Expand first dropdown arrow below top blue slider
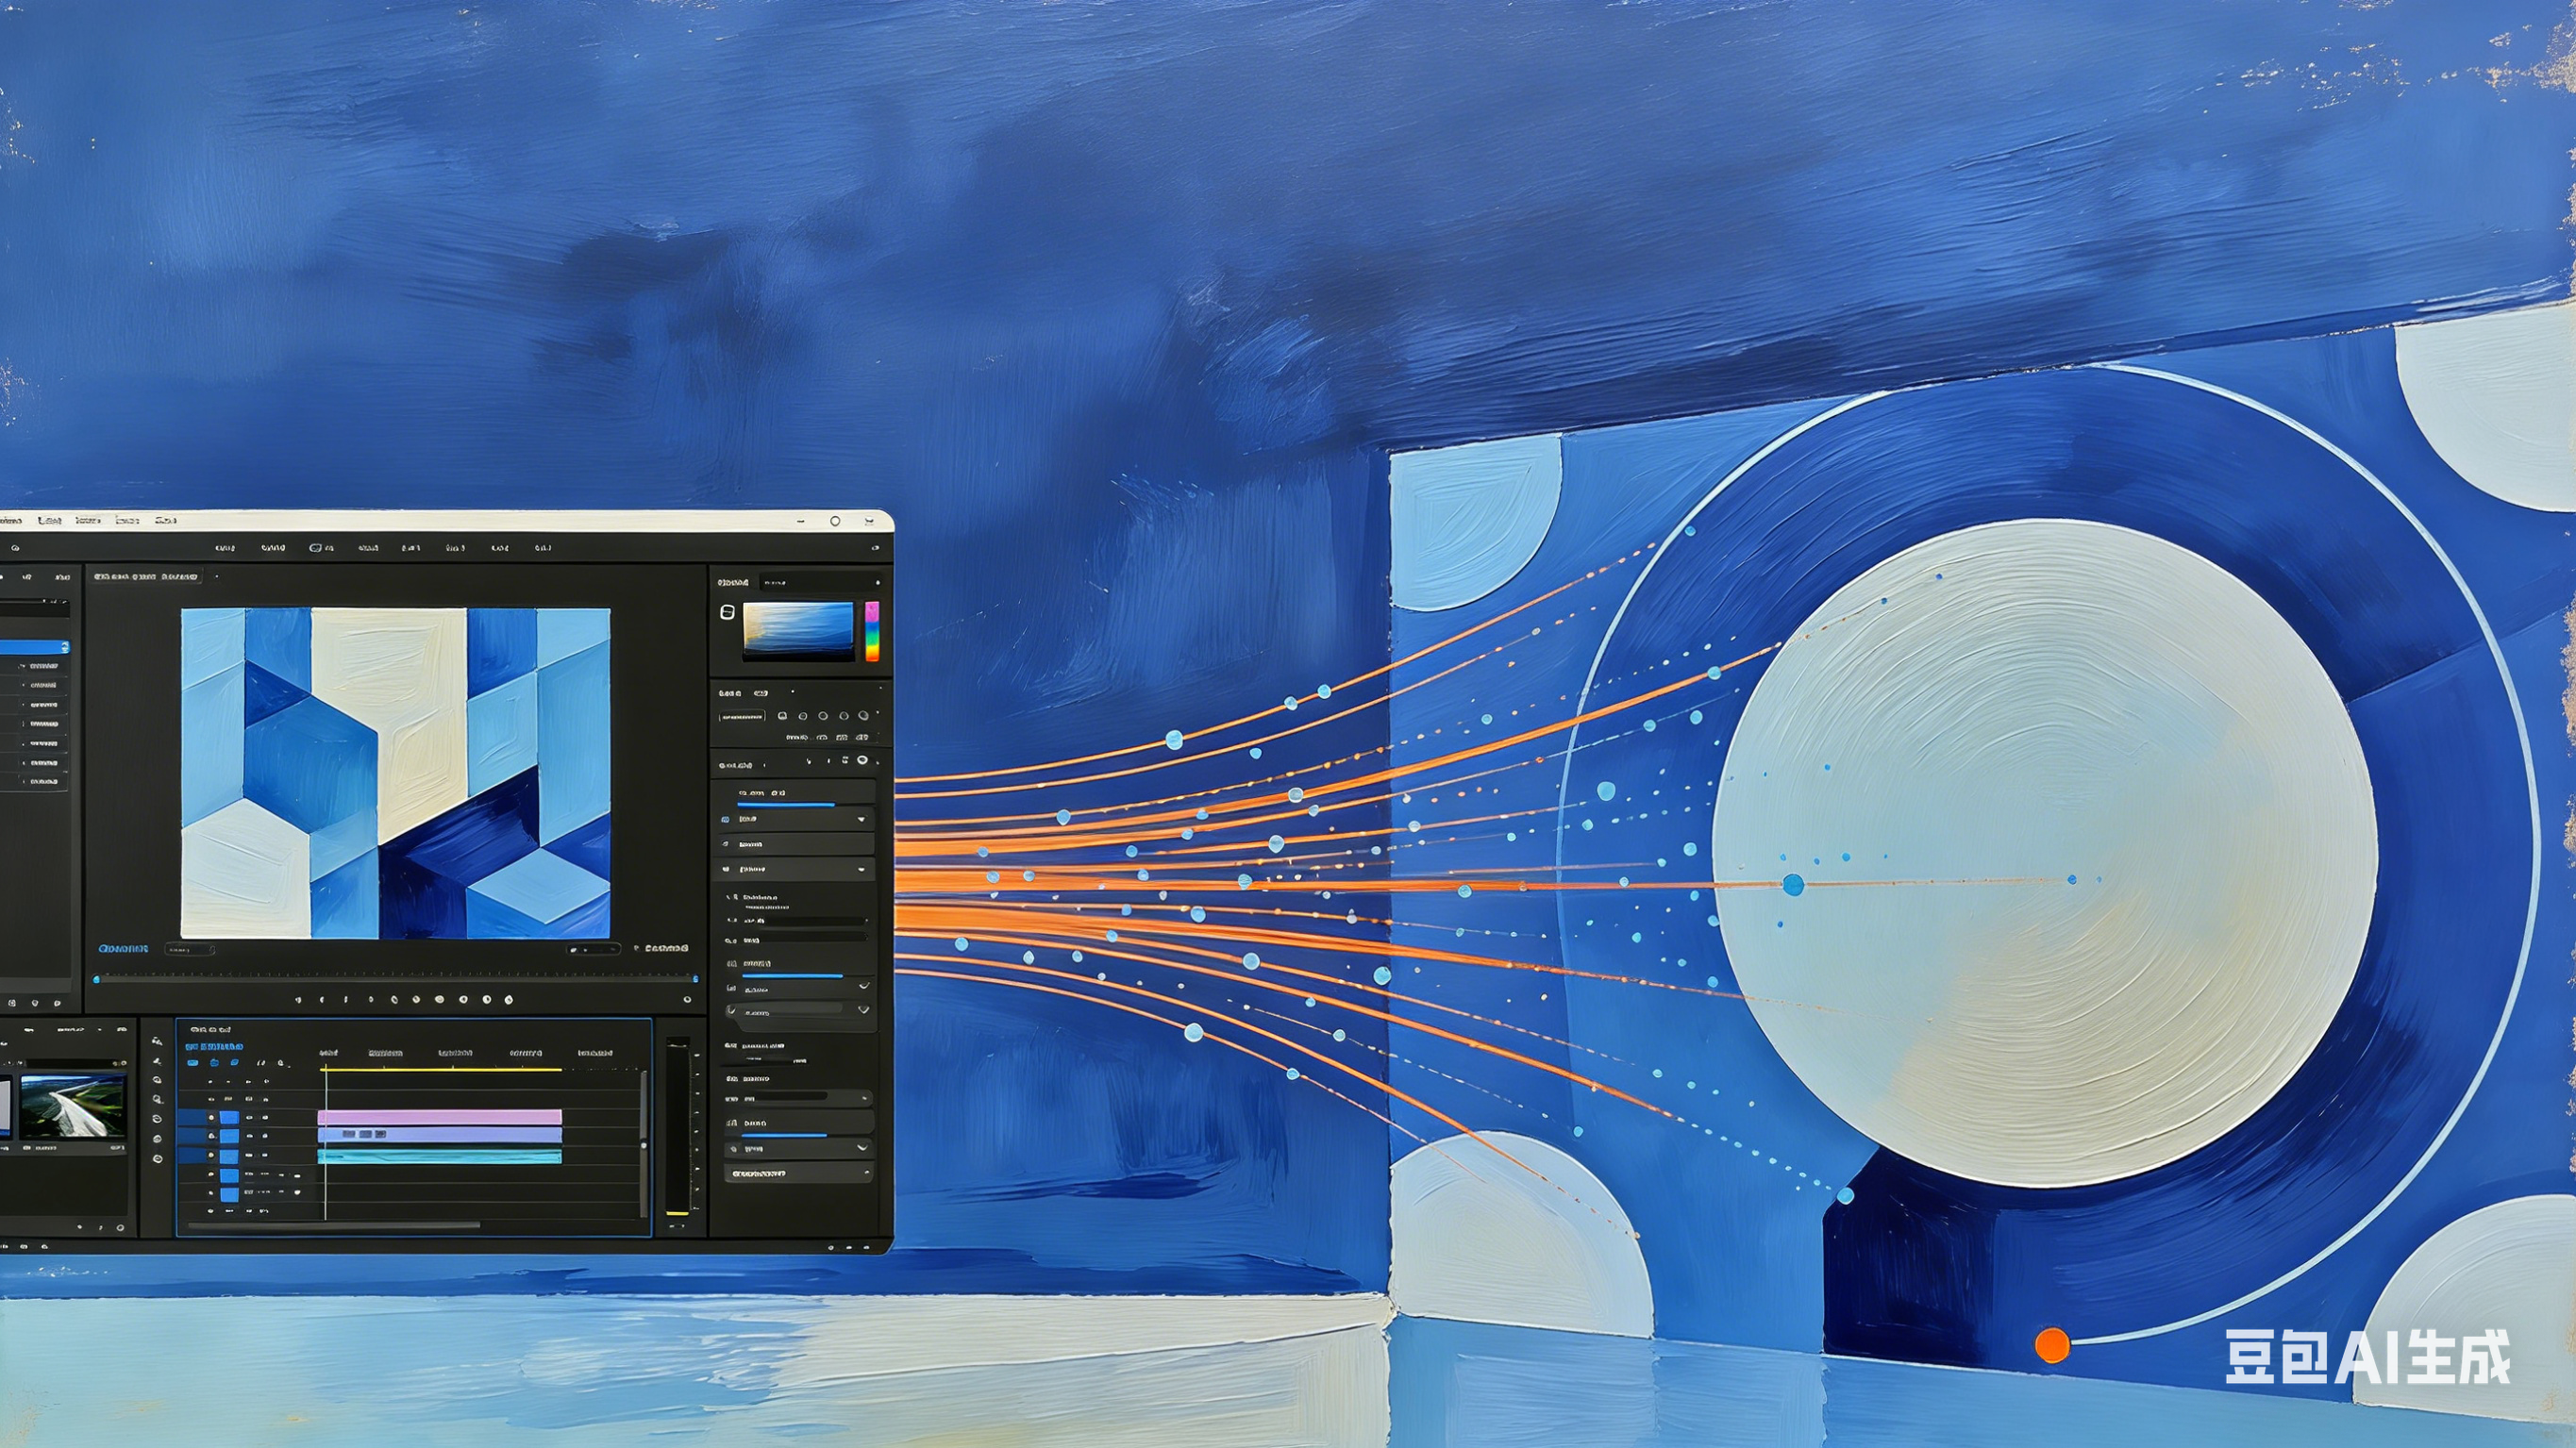Image resolution: width=2576 pixels, height=1448 pixels. [x=861, y=819]
